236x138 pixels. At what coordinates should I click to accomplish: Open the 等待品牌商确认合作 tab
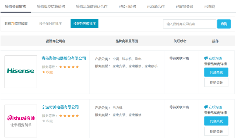click(91, 6)
